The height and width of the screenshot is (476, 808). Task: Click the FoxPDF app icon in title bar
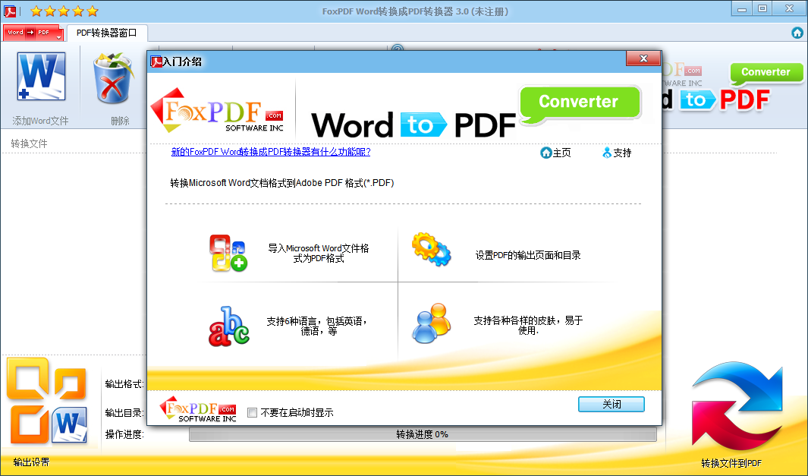pyautogui.click(x=10, y=11)
